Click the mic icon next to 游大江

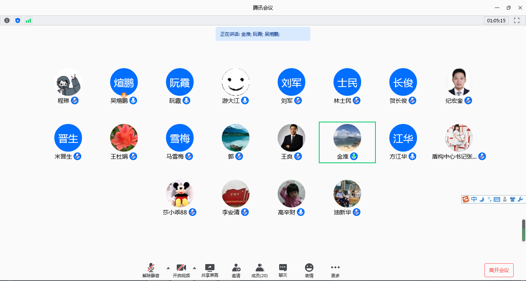[x=245, y=100]
